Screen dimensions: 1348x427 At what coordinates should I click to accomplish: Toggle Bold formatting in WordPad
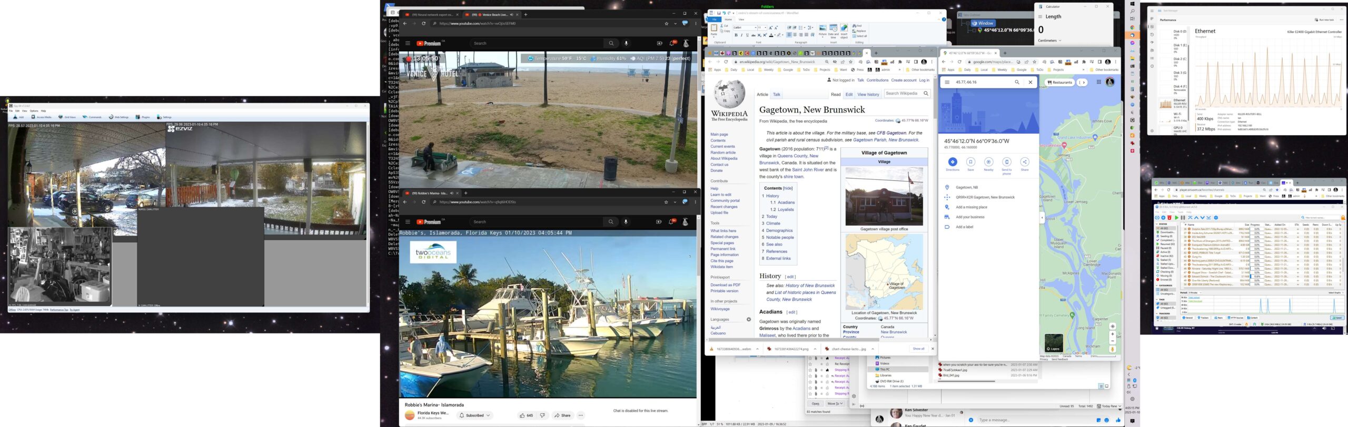click(736, 35)
